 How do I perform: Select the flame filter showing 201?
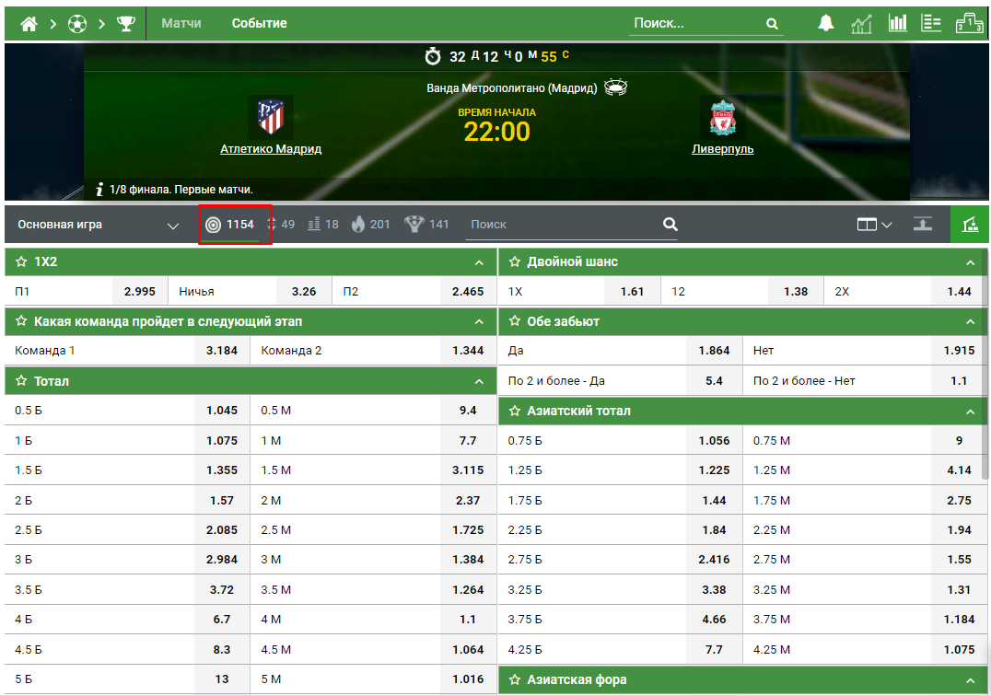tap(369, 225)
